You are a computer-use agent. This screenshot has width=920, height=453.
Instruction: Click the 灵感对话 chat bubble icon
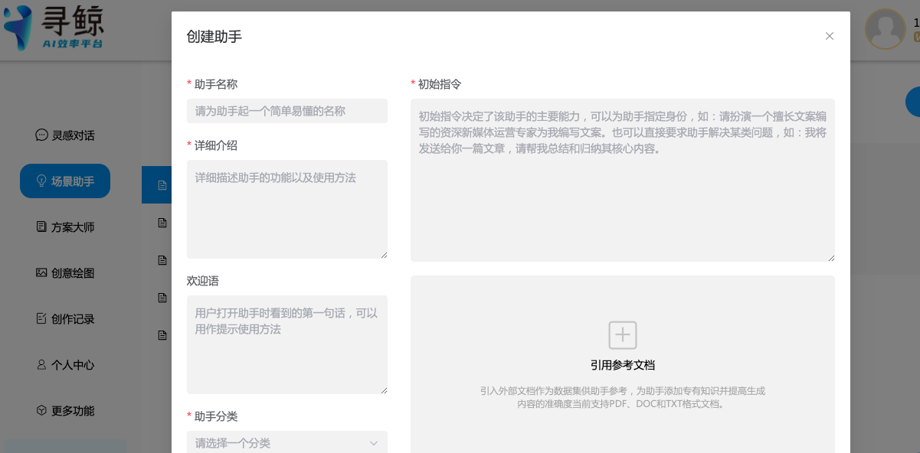pos(41,135)
